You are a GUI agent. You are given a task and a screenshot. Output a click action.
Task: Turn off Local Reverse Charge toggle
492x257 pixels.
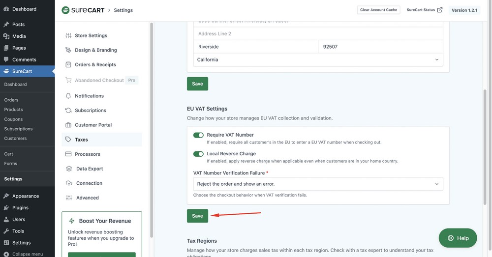pyautogui.click(x=198, y=154)
